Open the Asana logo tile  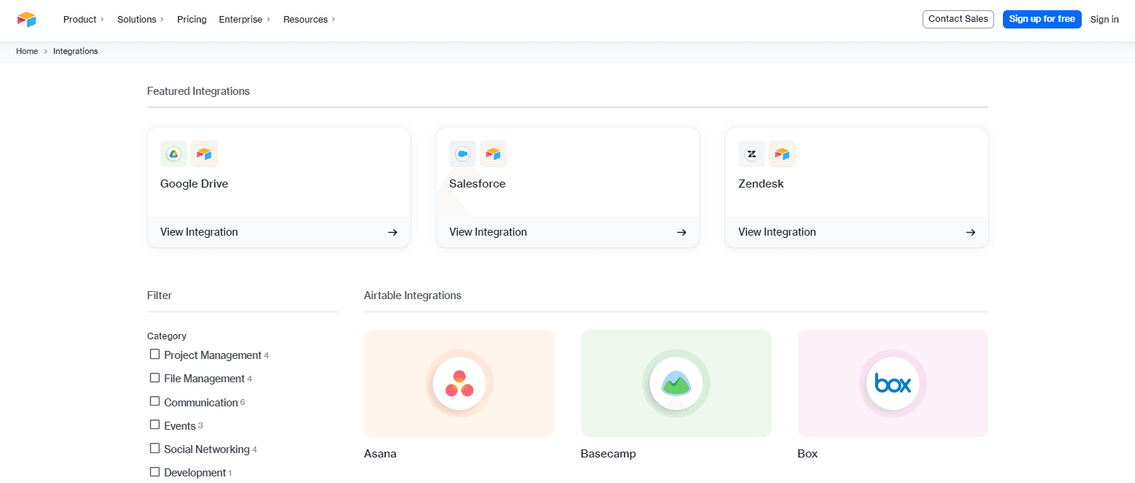click(459, 383)
